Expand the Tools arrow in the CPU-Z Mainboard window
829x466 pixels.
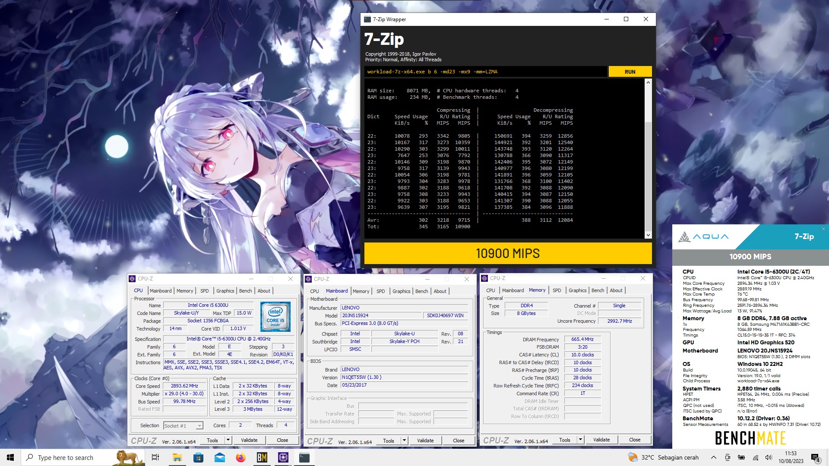point(405,441)
